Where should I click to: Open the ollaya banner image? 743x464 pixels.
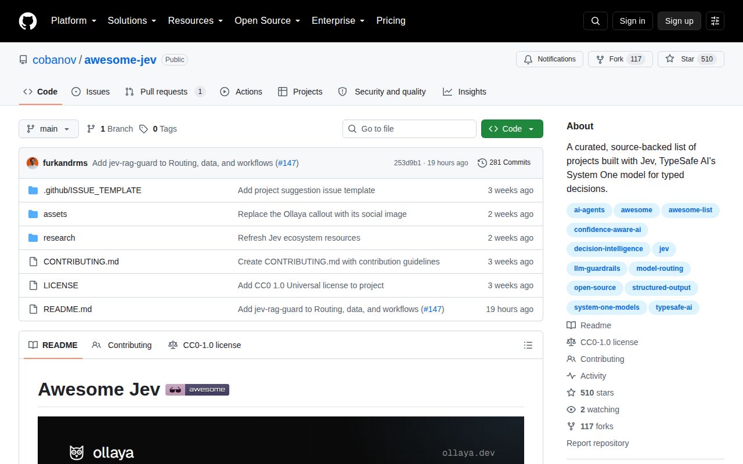click(281, 440)
